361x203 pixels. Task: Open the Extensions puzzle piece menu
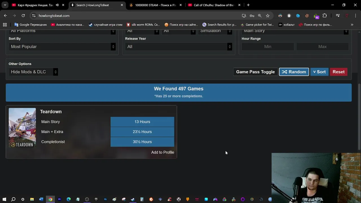(x=325, y=16)
